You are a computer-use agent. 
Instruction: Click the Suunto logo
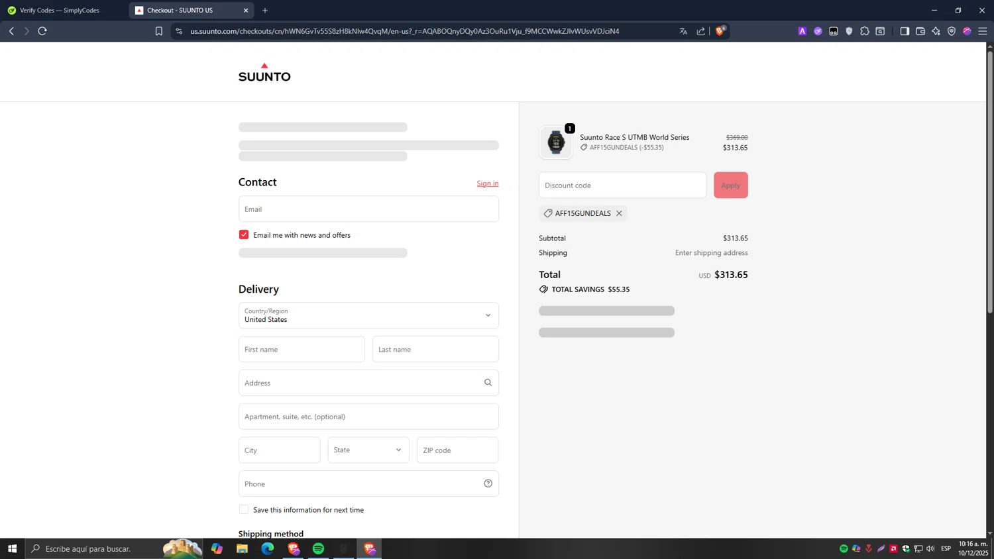pos(264,72)
